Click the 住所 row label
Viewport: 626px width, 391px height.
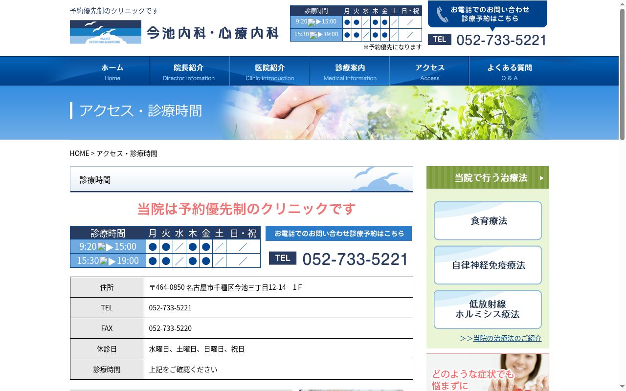(x=107, y=287)
